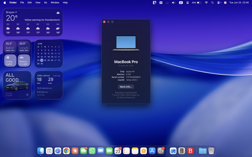Open the Bedroom tado 25,5° tile
The width and height of the screenshot is (252, 157).
10,47
